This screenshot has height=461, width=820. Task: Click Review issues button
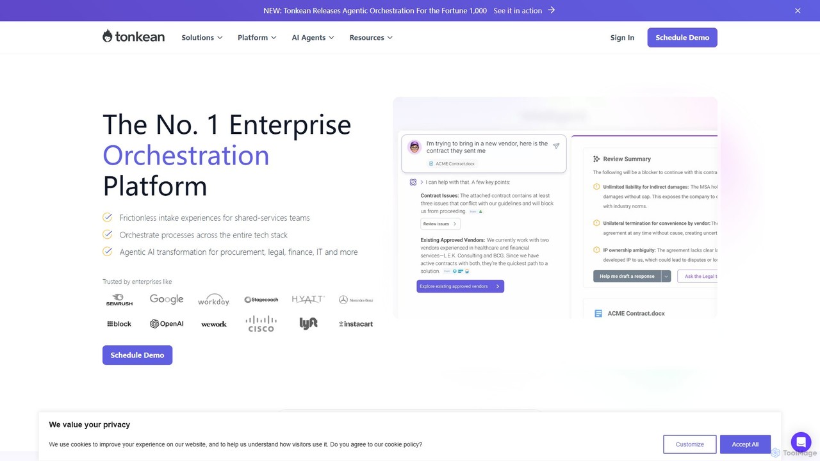point(440,224)
